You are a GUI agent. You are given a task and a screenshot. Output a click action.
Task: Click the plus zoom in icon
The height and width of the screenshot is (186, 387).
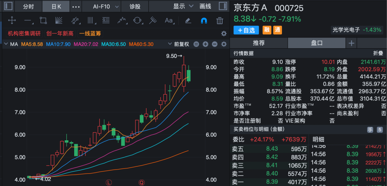click(x=205, y=44)
